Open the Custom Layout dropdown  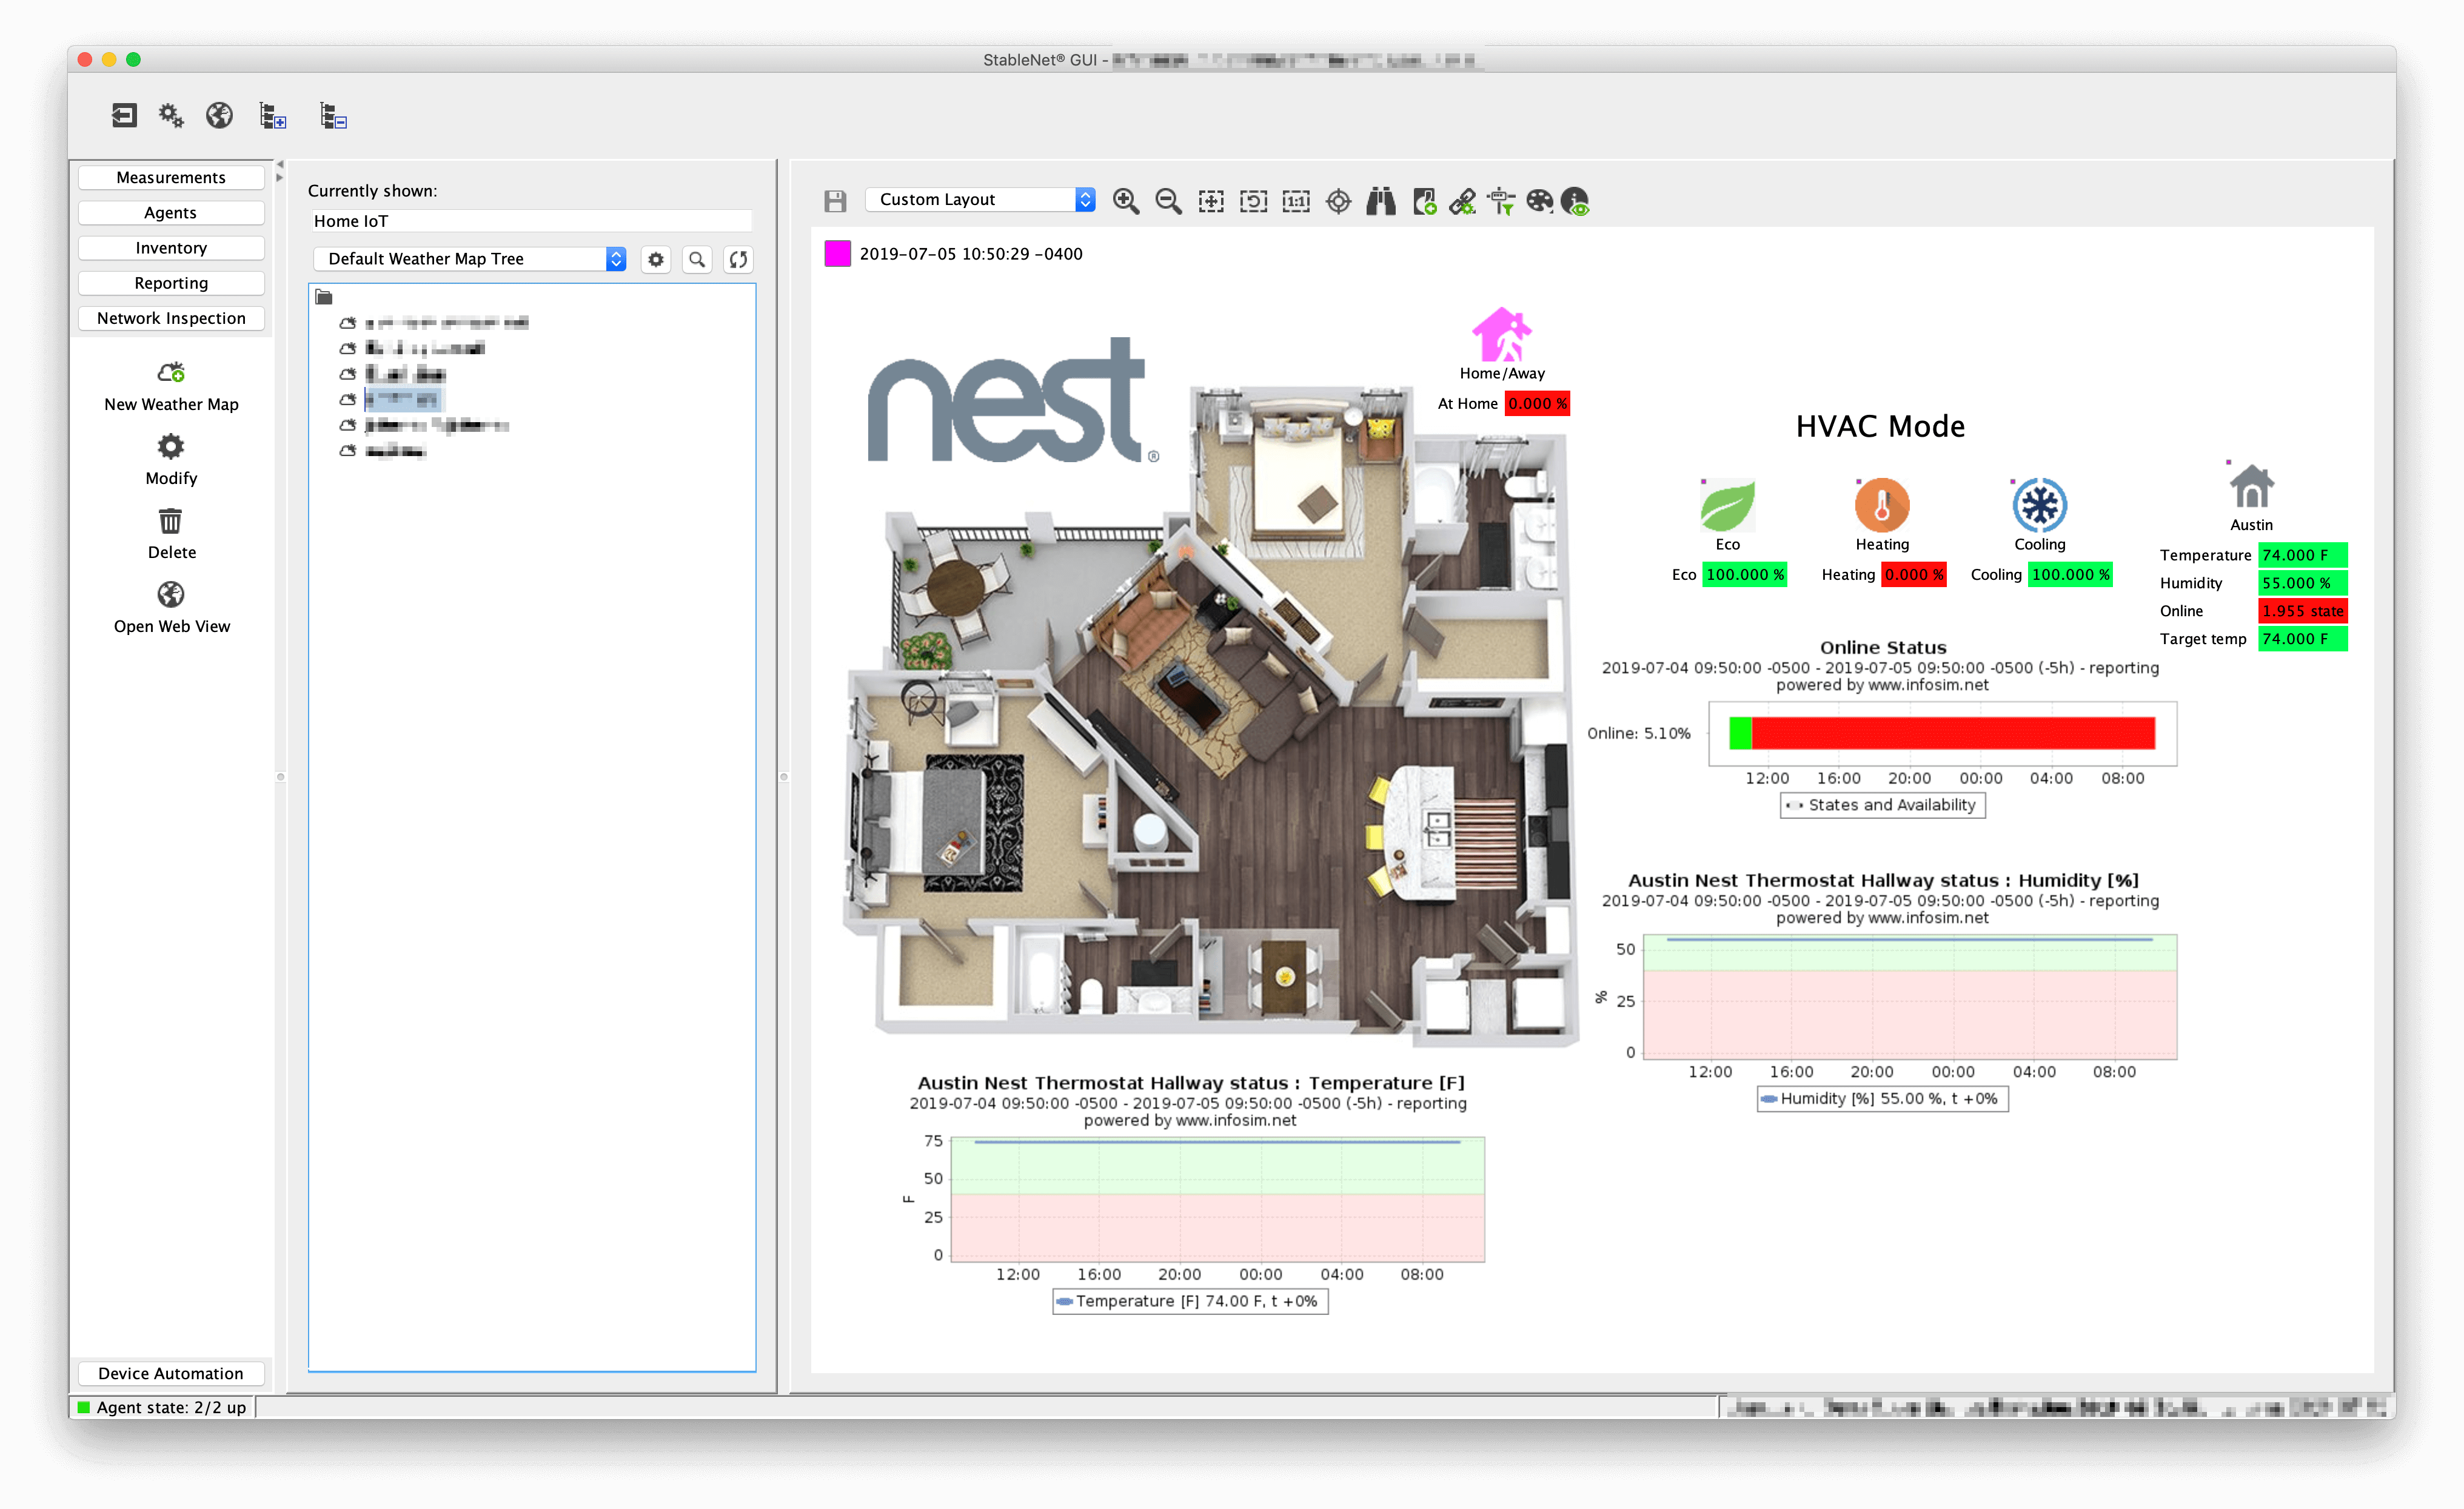(981, 200)
